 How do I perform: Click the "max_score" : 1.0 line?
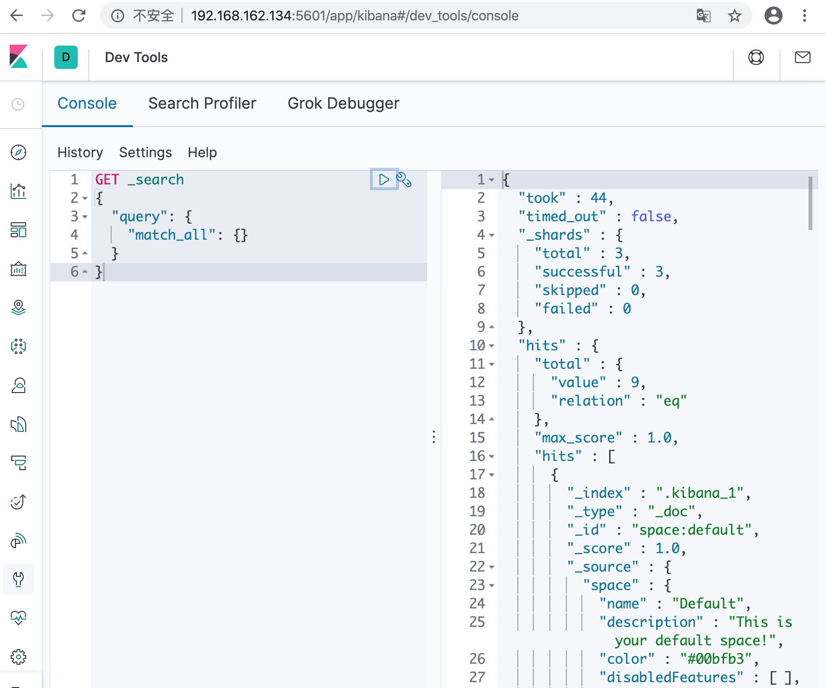pyautogui.click(x=606, y=438)
